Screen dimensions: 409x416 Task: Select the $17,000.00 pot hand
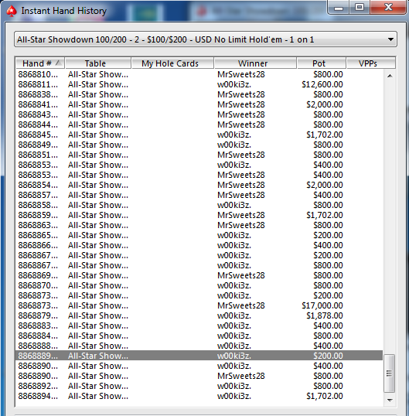(x=199, y=305)
